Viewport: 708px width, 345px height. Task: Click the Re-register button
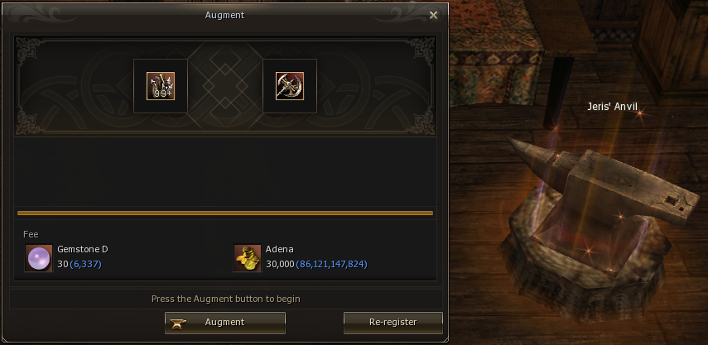coord(393,323)
